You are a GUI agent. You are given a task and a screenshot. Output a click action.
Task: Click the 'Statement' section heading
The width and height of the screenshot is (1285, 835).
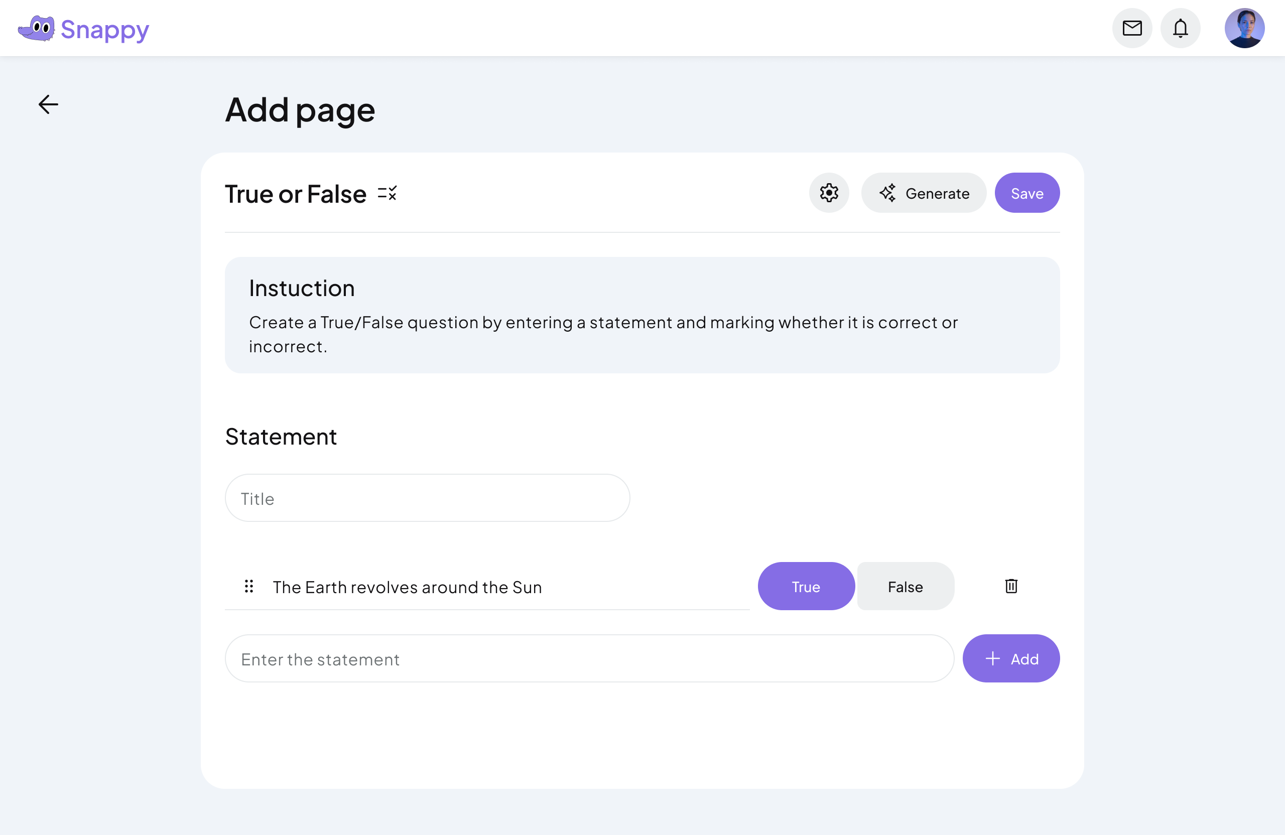[281, 436]
